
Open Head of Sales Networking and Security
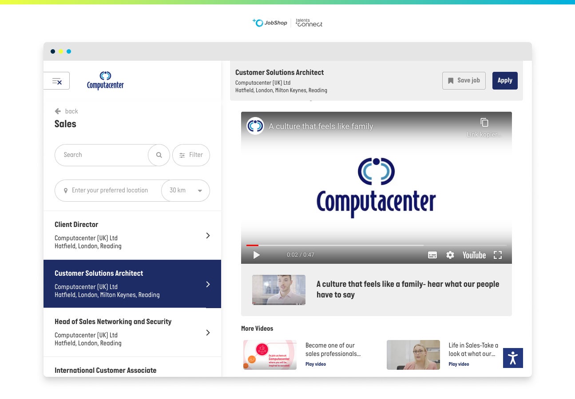click(x=132, y=332)
